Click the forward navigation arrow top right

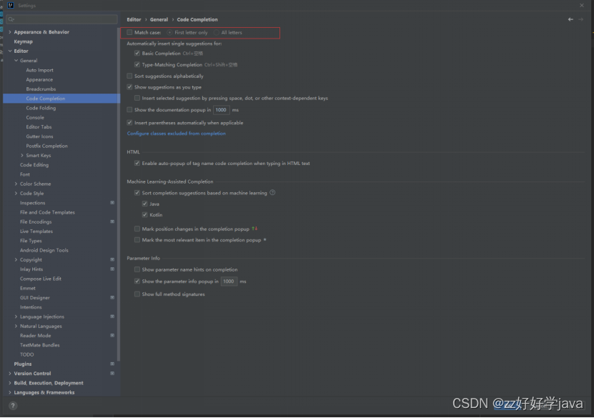pyautogui.click(x=582, y=19)
